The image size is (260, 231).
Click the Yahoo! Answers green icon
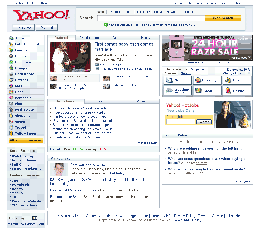(106, 25)
